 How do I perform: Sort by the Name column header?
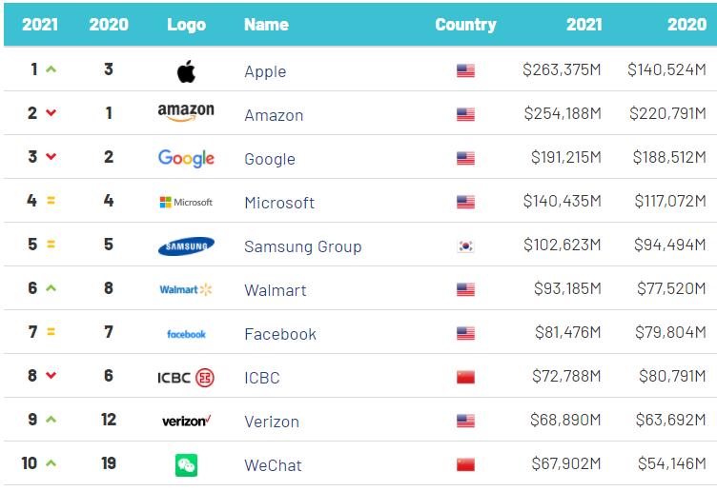click(266, 24)
